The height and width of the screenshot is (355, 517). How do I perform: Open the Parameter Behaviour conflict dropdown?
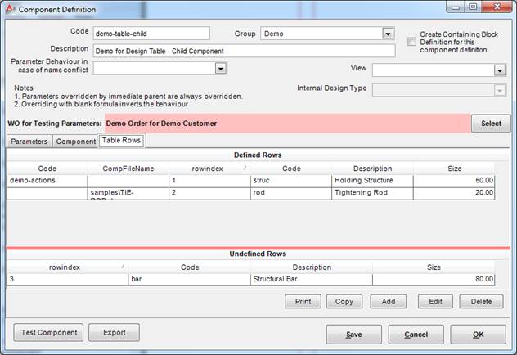click(222, 70)
